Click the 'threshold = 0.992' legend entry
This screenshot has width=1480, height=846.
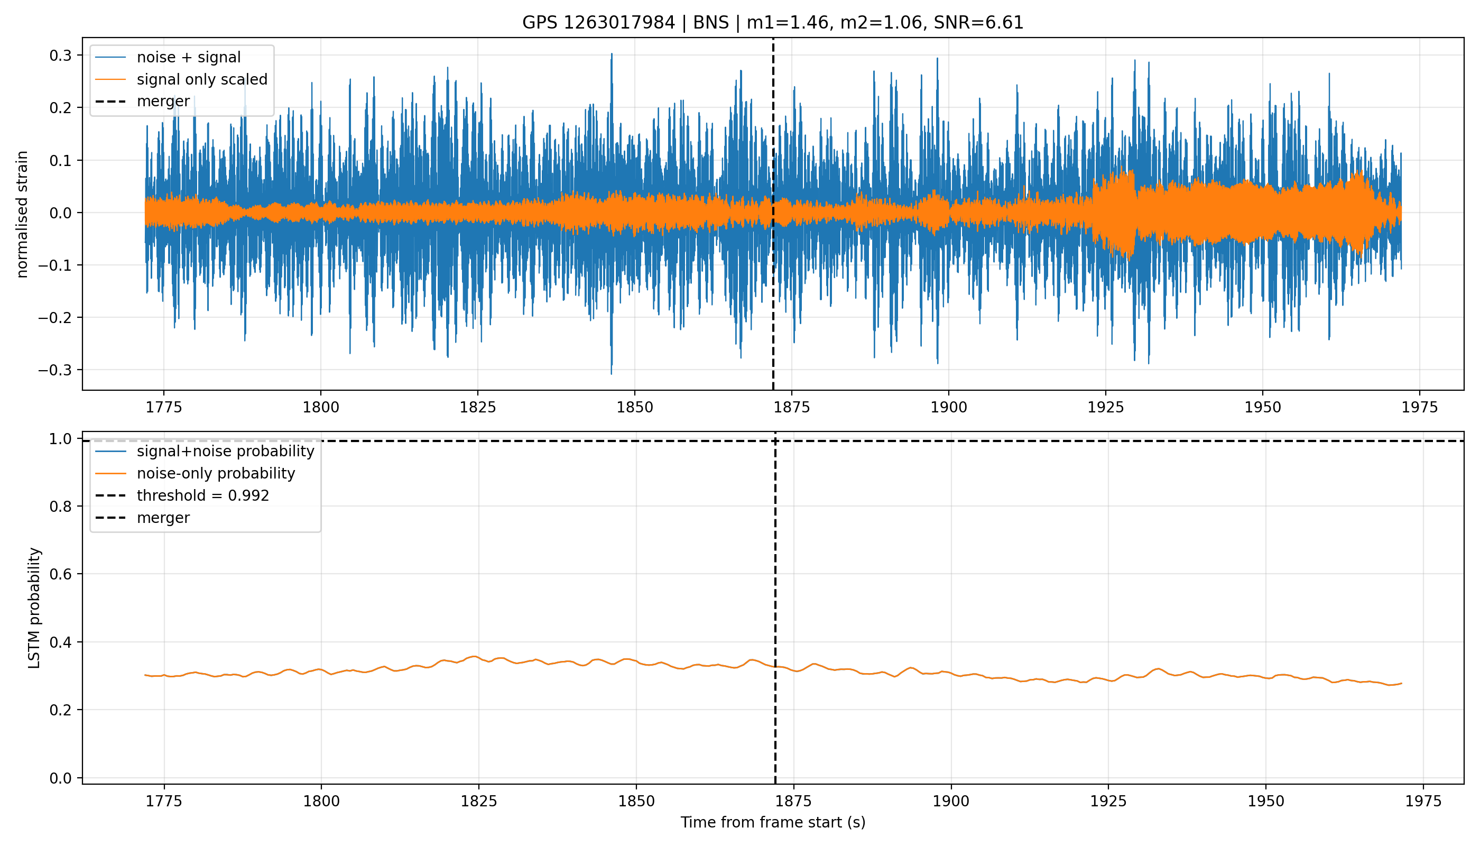182,495
